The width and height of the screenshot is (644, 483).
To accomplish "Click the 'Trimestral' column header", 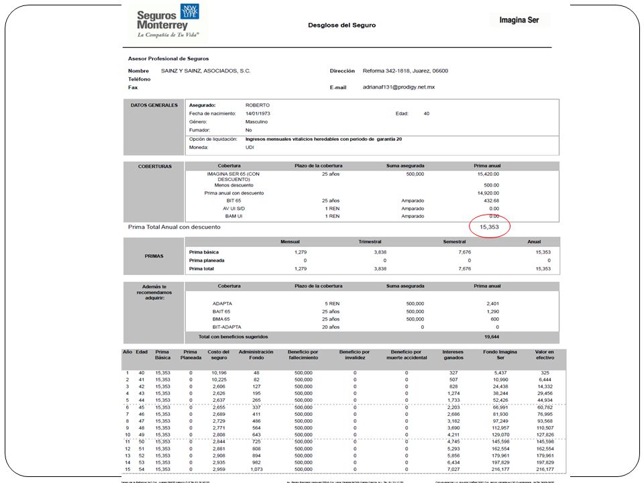I will (370, 242).
